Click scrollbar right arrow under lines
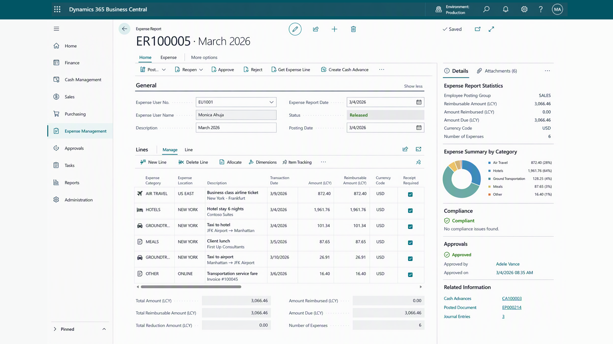Viewport: 613px width, 344px height. point(421,287)
